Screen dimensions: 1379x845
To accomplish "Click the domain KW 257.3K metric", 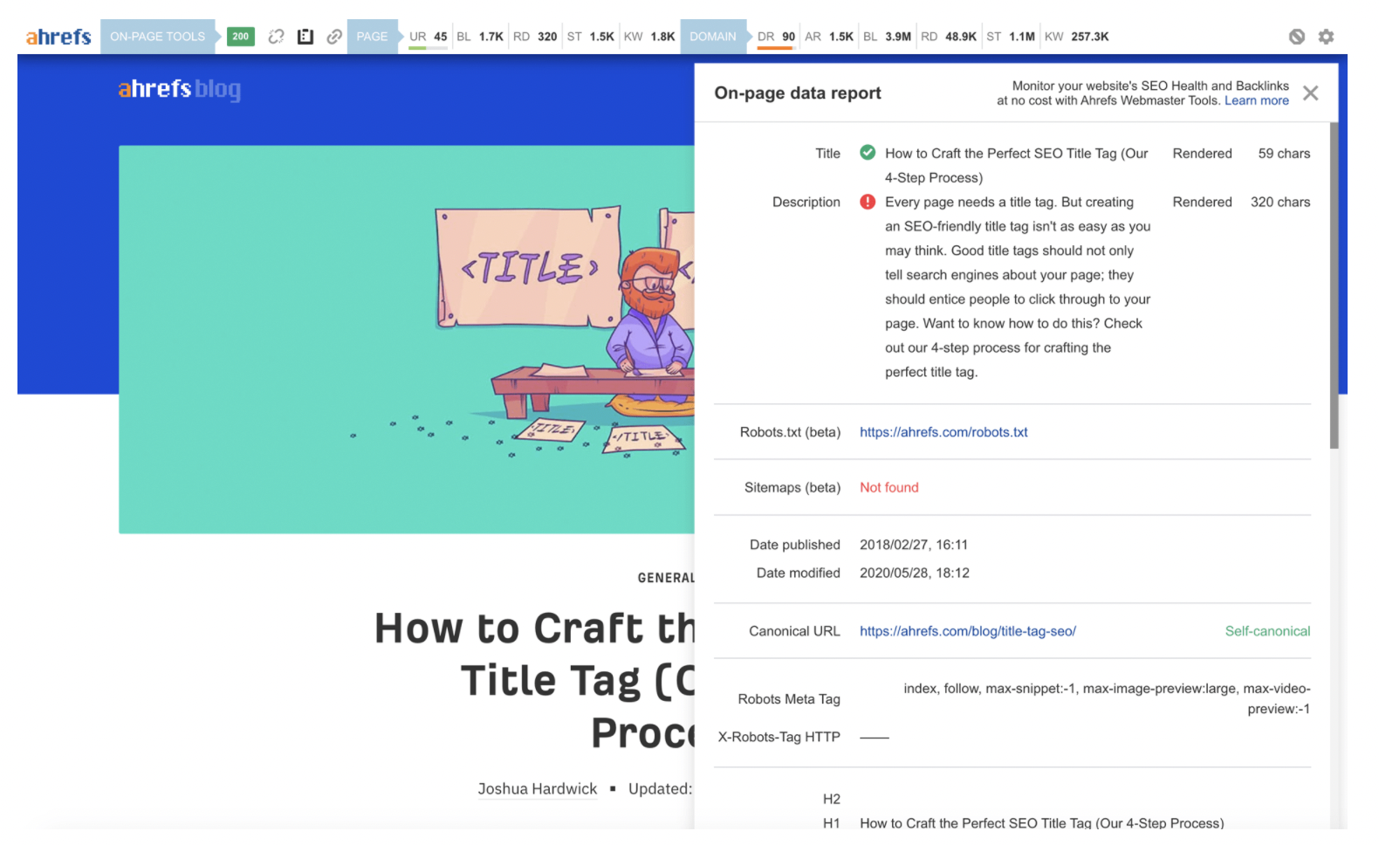I will click(1076, 37).
